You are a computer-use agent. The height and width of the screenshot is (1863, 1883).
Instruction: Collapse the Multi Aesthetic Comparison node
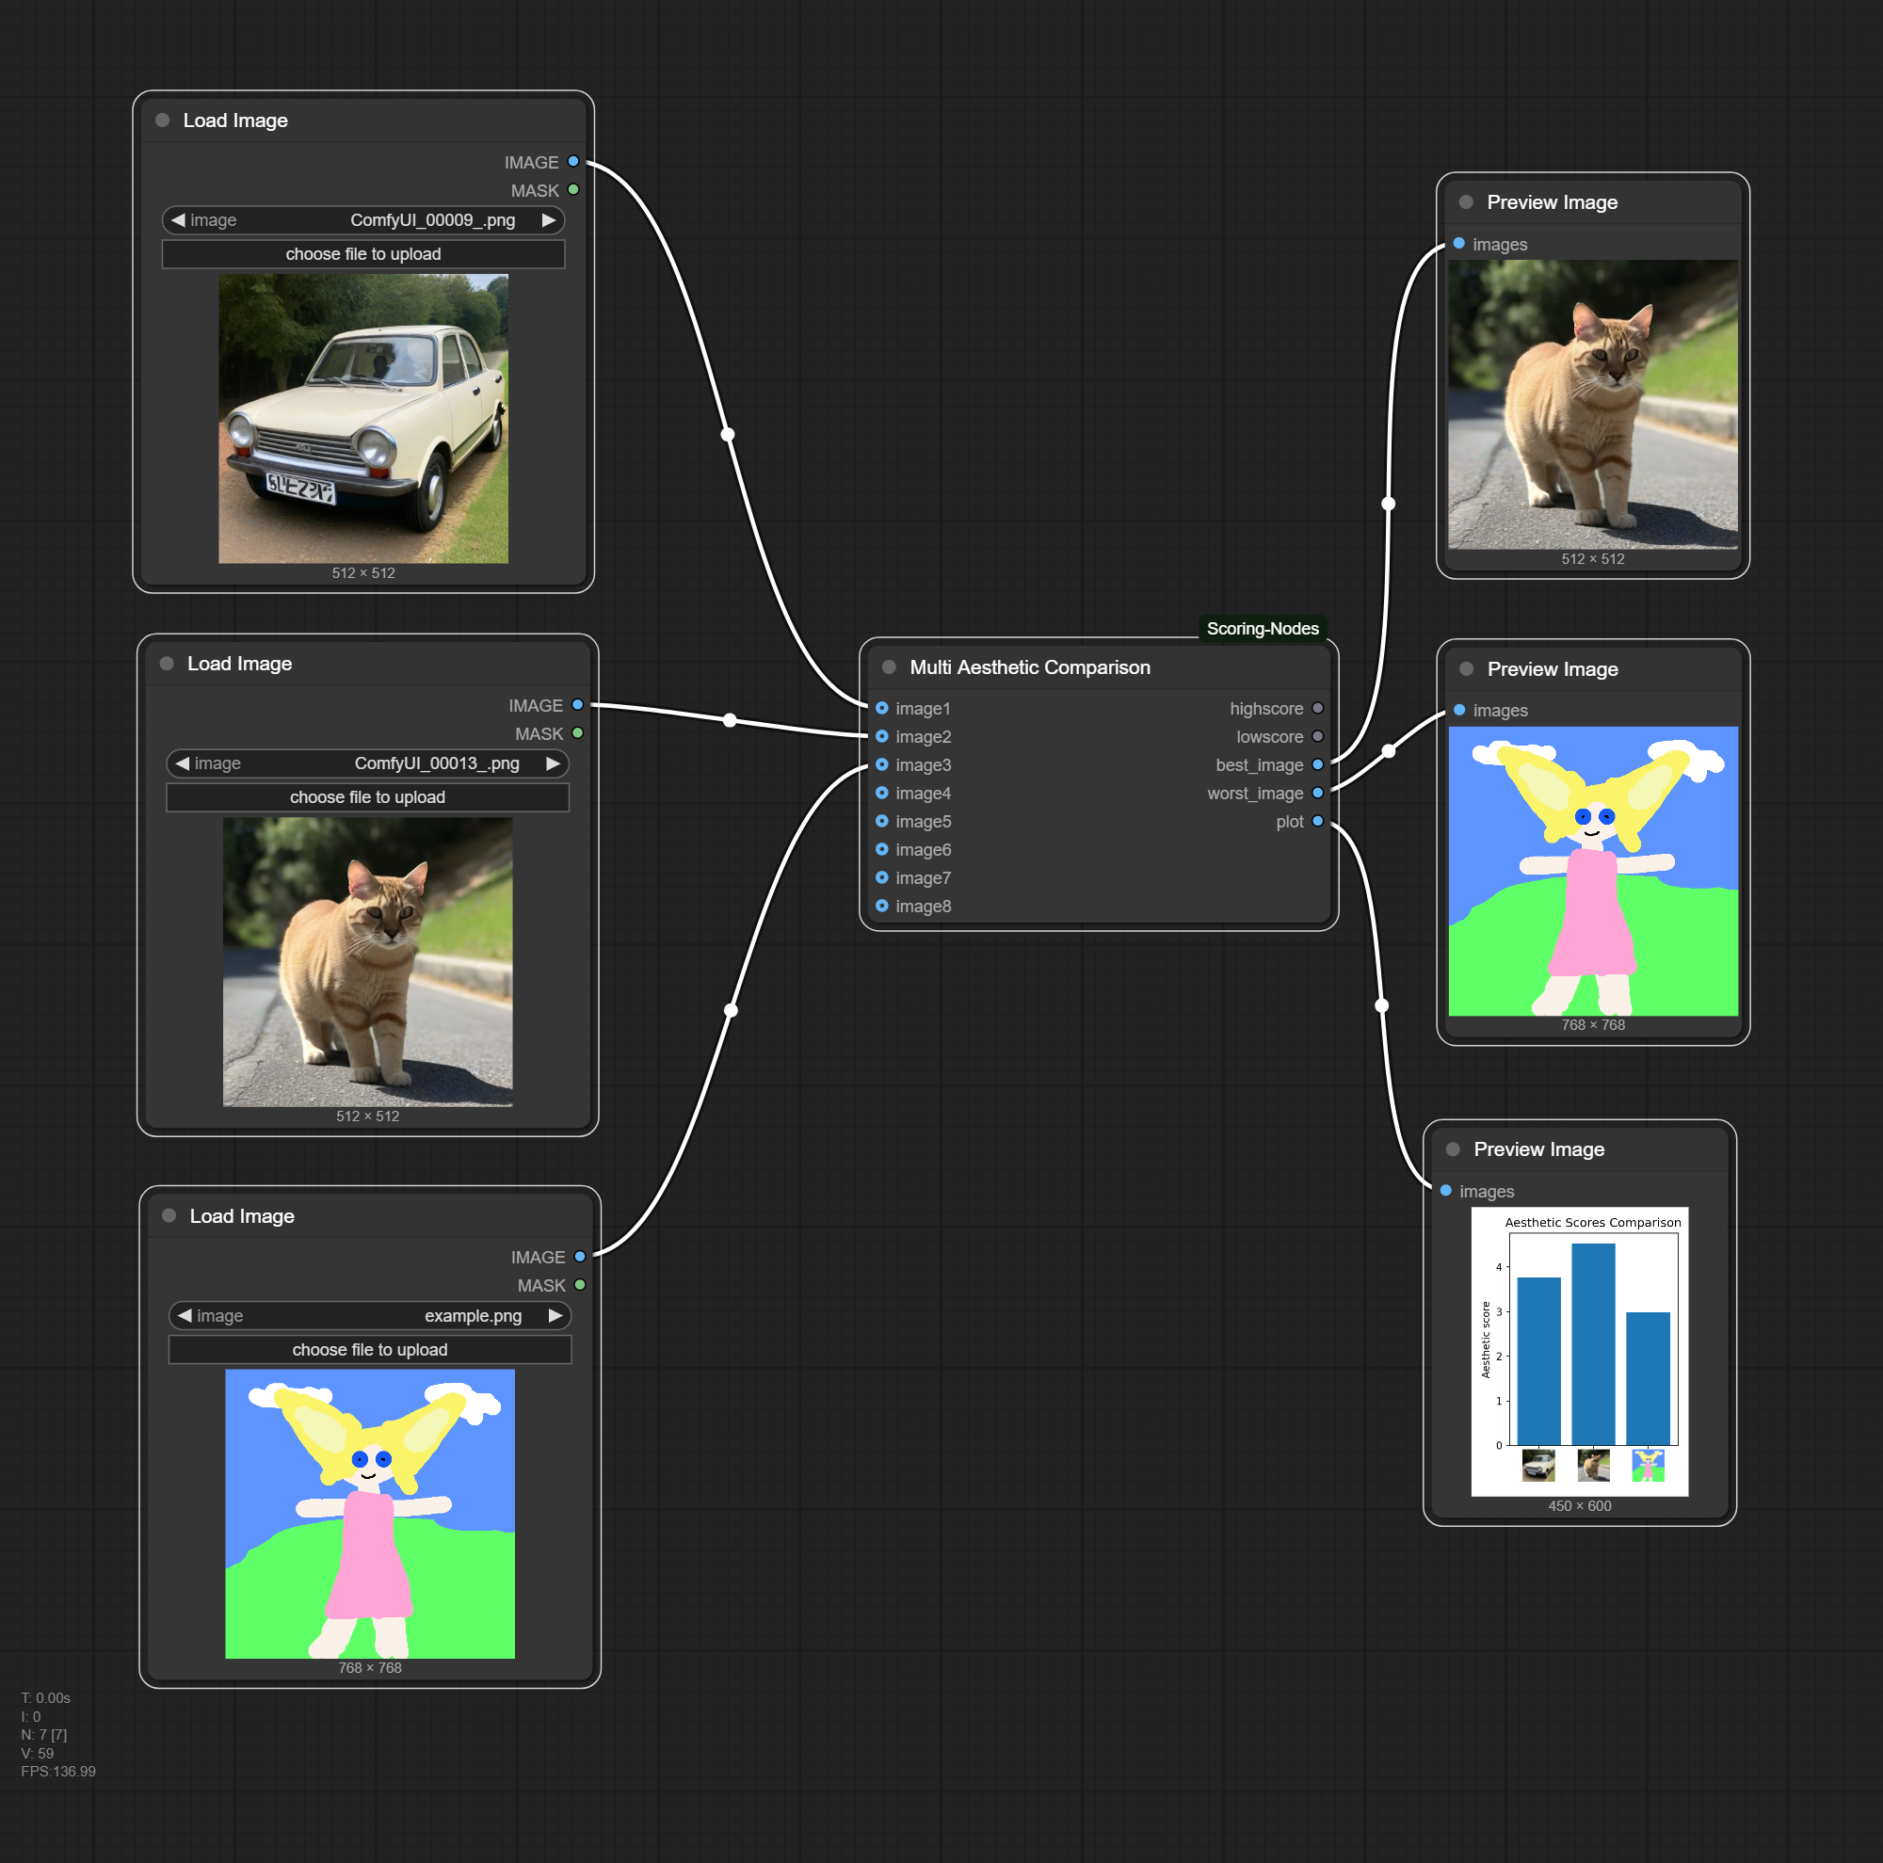tap(889, 667)
